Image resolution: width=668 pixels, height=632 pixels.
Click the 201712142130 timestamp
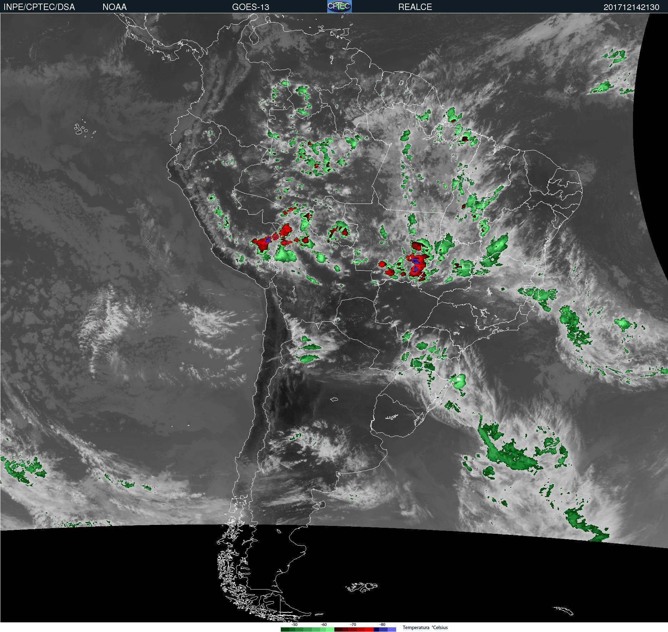point(632,7)
